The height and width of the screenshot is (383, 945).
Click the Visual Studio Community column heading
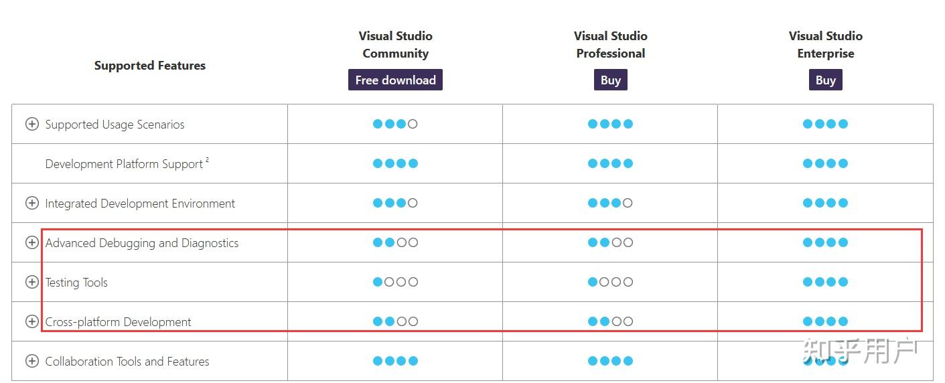pyautogui.click(x=395, y=44)
